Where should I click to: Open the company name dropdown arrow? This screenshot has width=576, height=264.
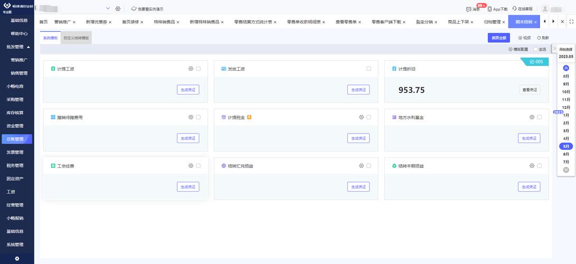point(108,8)
